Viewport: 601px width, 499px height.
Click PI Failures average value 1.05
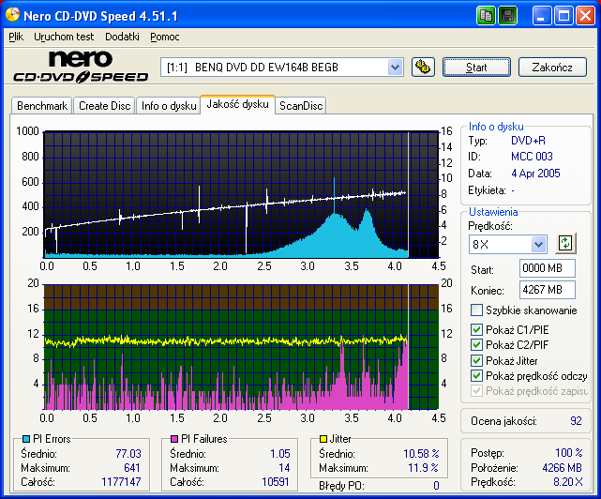[x=280, y=454]
